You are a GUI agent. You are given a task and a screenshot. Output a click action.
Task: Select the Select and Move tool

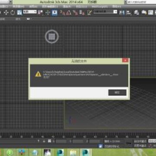click(6, 13)
